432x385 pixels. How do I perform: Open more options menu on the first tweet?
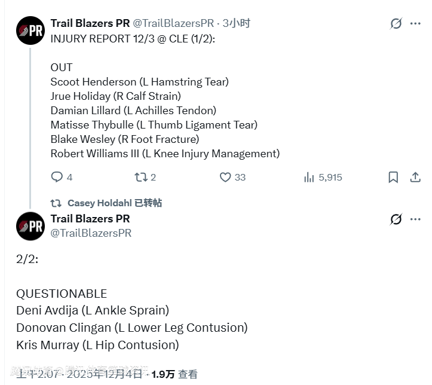[415, 23]
